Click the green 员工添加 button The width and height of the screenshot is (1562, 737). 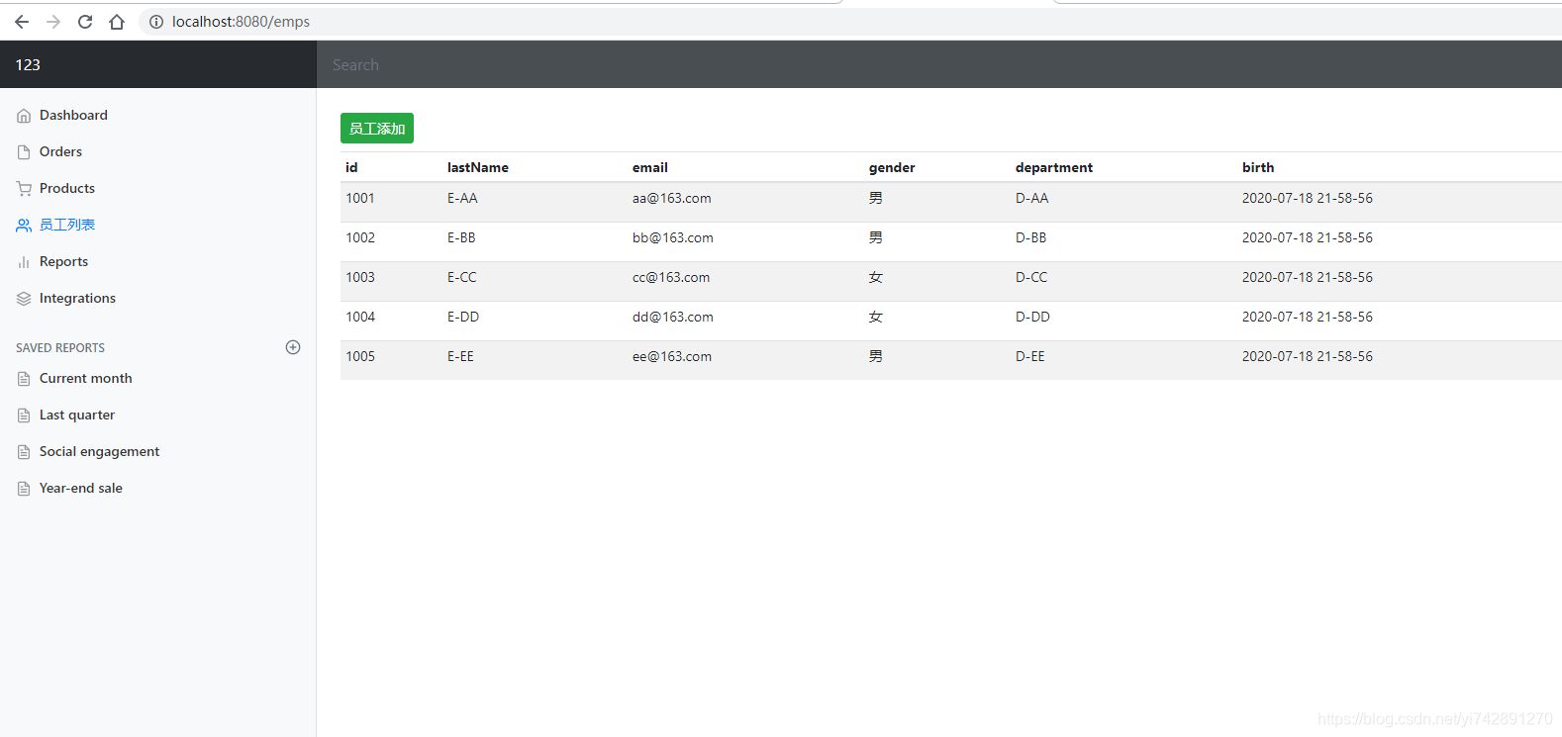(x=377, y=129)
